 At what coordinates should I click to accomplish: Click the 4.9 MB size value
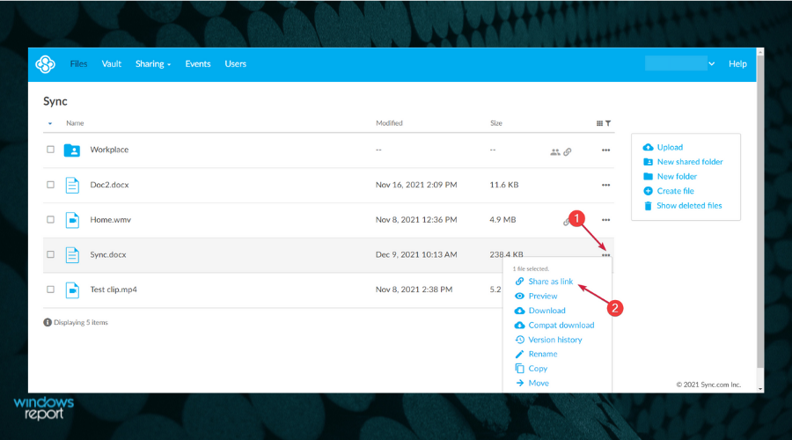click(x=502, y=220)
